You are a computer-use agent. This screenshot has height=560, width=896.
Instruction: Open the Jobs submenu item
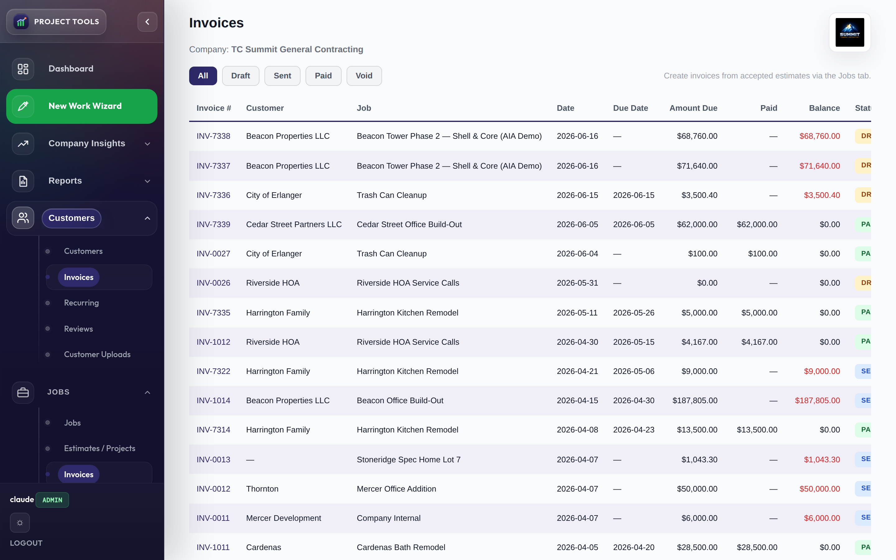[x=72, y=422]
